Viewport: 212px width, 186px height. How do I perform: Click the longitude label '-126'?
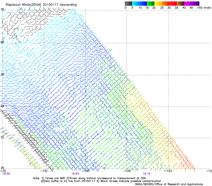click(x=127, y=171)
